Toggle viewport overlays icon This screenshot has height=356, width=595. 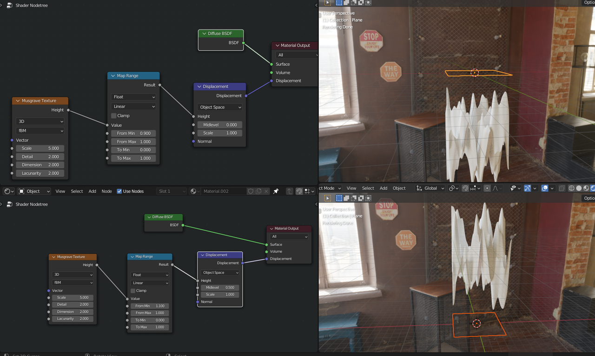pos(545,188)
